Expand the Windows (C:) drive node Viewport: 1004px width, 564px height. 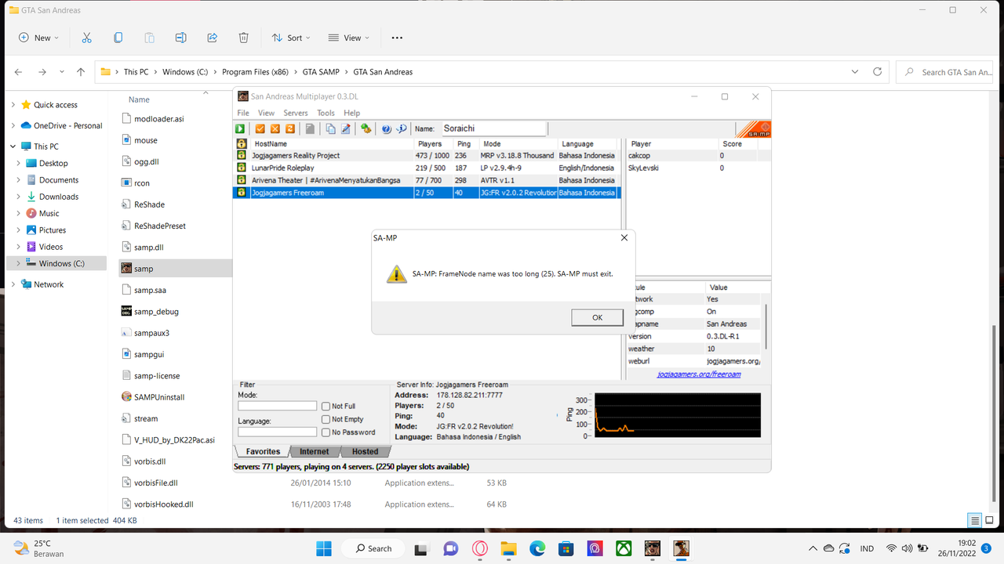click(x=19, y=263)
